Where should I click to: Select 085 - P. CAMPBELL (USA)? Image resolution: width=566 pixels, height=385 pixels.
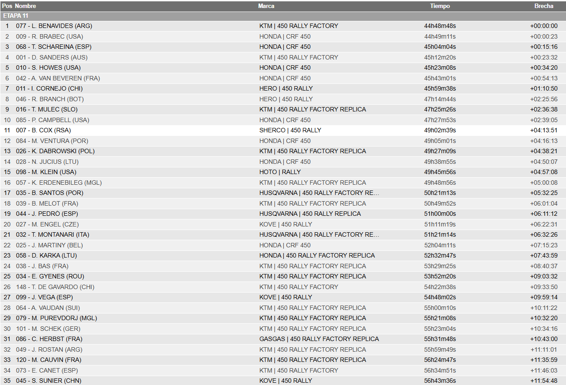(x=52, y=120)
